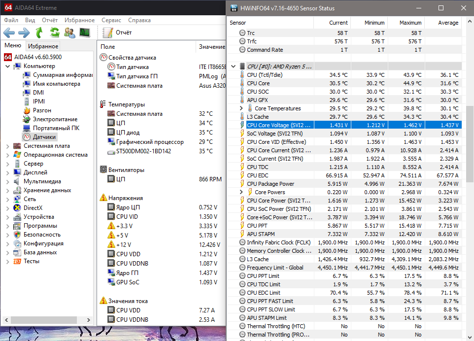Open the Отчёт menu in the menu bar
The width and height of the screenshot is (474, 341).
pyautogui.click(x=50, y=20)
